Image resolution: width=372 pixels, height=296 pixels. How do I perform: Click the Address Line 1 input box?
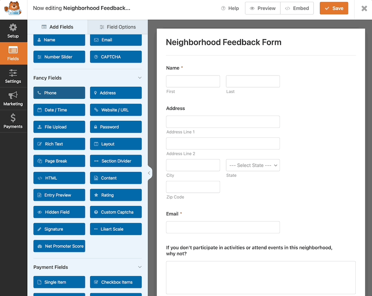tap(223, 122)
